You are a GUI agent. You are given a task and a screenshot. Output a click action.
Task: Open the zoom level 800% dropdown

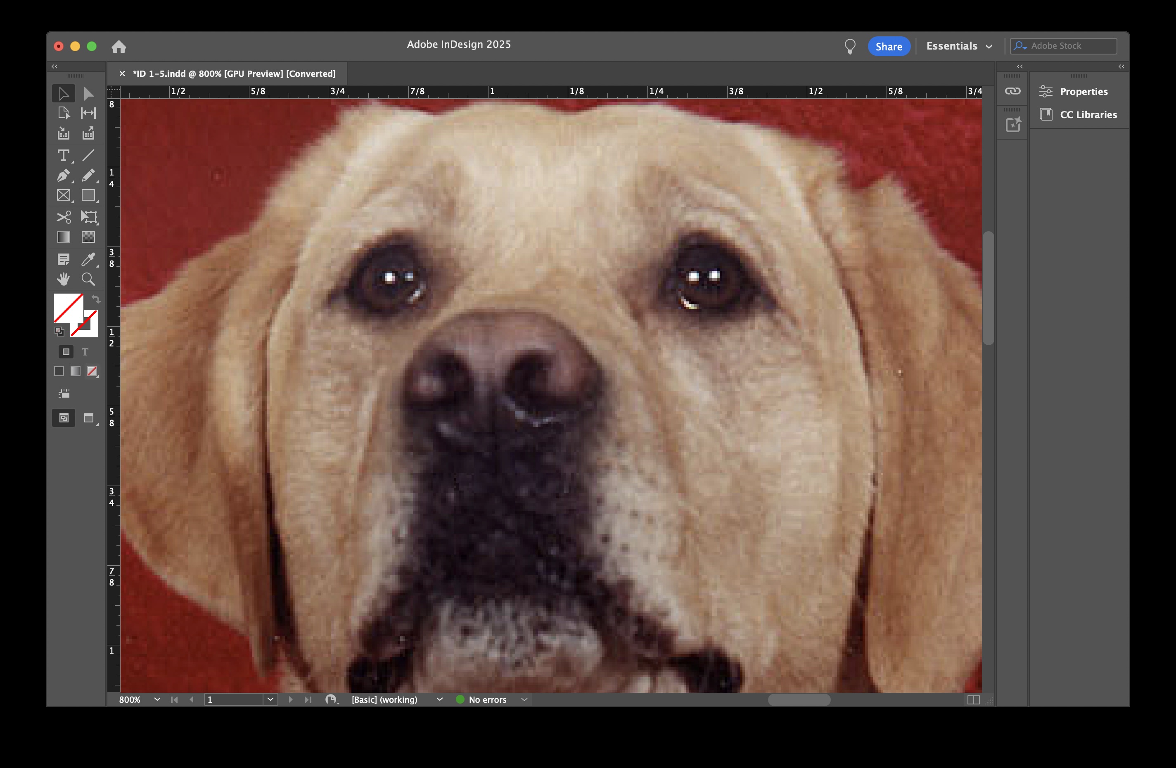point(157,699)
